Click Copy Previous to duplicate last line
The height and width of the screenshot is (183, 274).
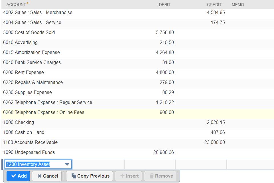tap(90, 176)
